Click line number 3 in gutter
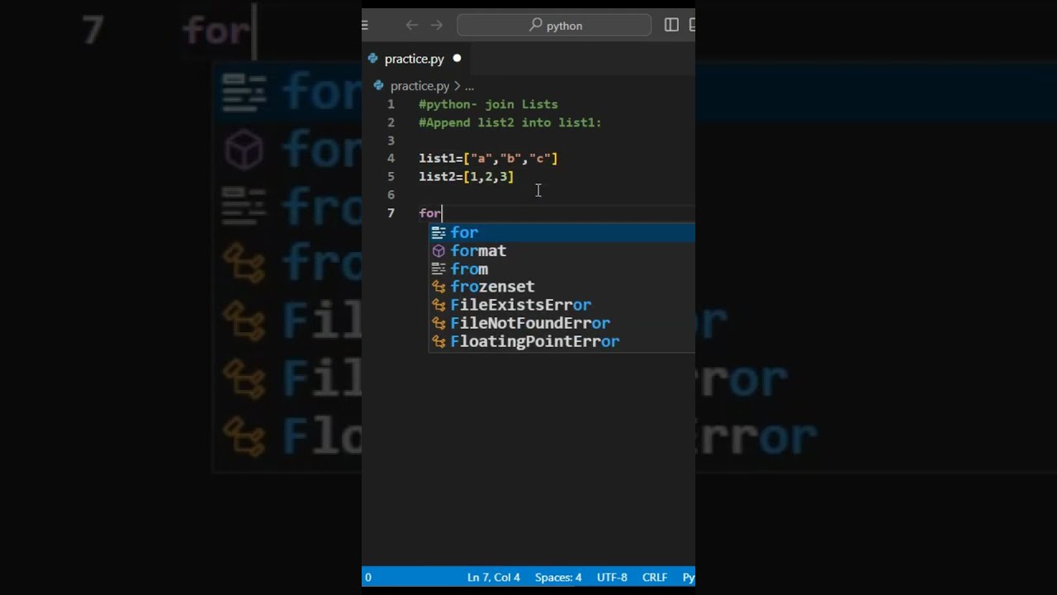Viewport: 1057px width, 595px height. click(x=391, y=140)
